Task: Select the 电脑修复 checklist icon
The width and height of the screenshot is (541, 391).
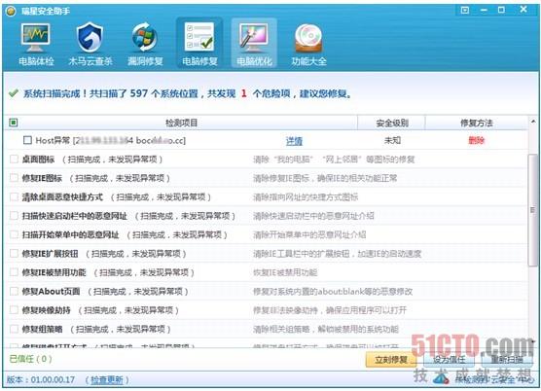Action: coord(199,36)
